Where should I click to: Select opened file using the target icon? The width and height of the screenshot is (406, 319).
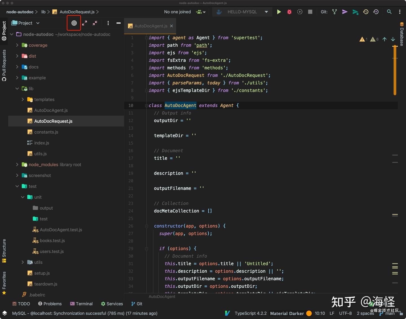[x=74, y=23]
